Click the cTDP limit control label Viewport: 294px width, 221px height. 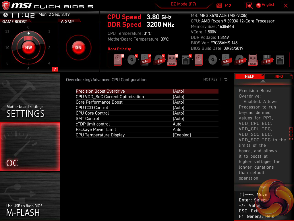(93, 124)
